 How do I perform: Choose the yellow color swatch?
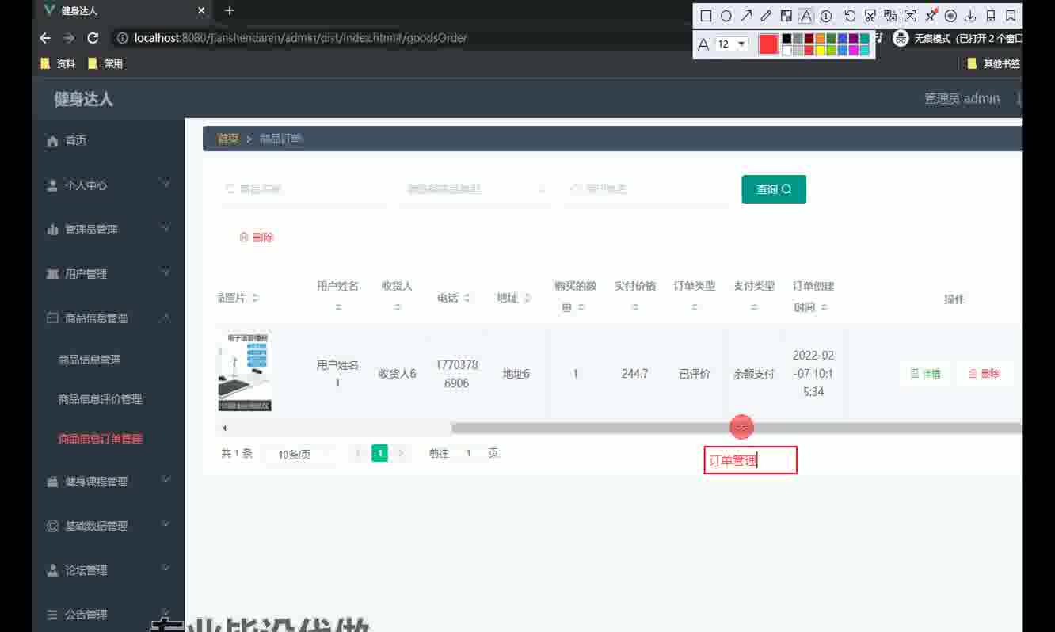click(820, 50)
